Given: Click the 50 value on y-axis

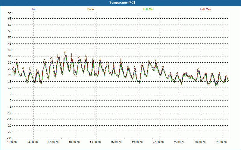Looking at the screenshot, I should [x=10, y=37].
